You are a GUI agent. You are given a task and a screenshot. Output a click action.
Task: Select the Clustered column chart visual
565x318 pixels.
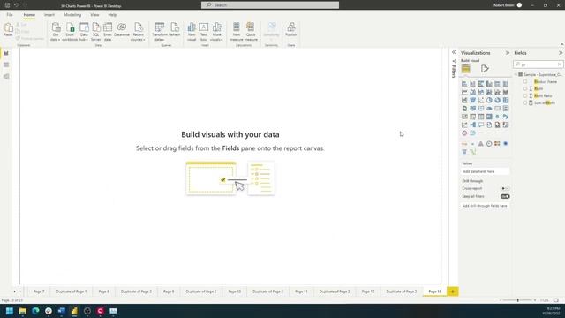(x=489, y=84)
